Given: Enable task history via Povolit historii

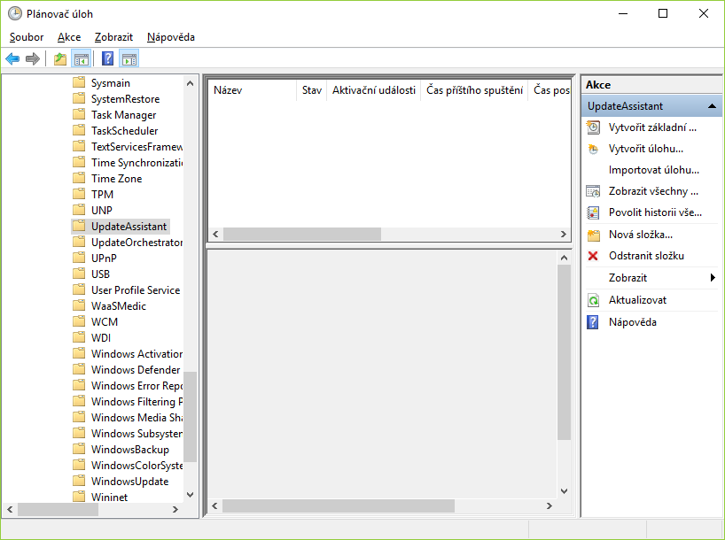Looking at the screenshot, I should 654,212.
